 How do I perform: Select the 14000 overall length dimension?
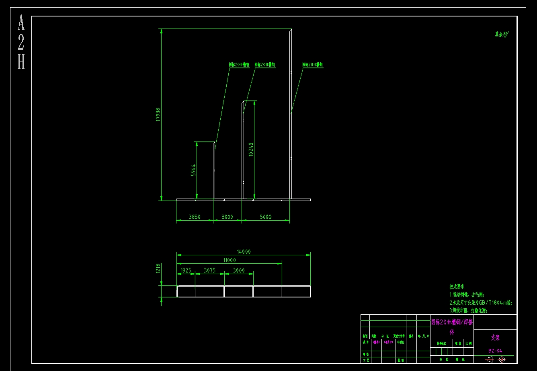[244, 252]
